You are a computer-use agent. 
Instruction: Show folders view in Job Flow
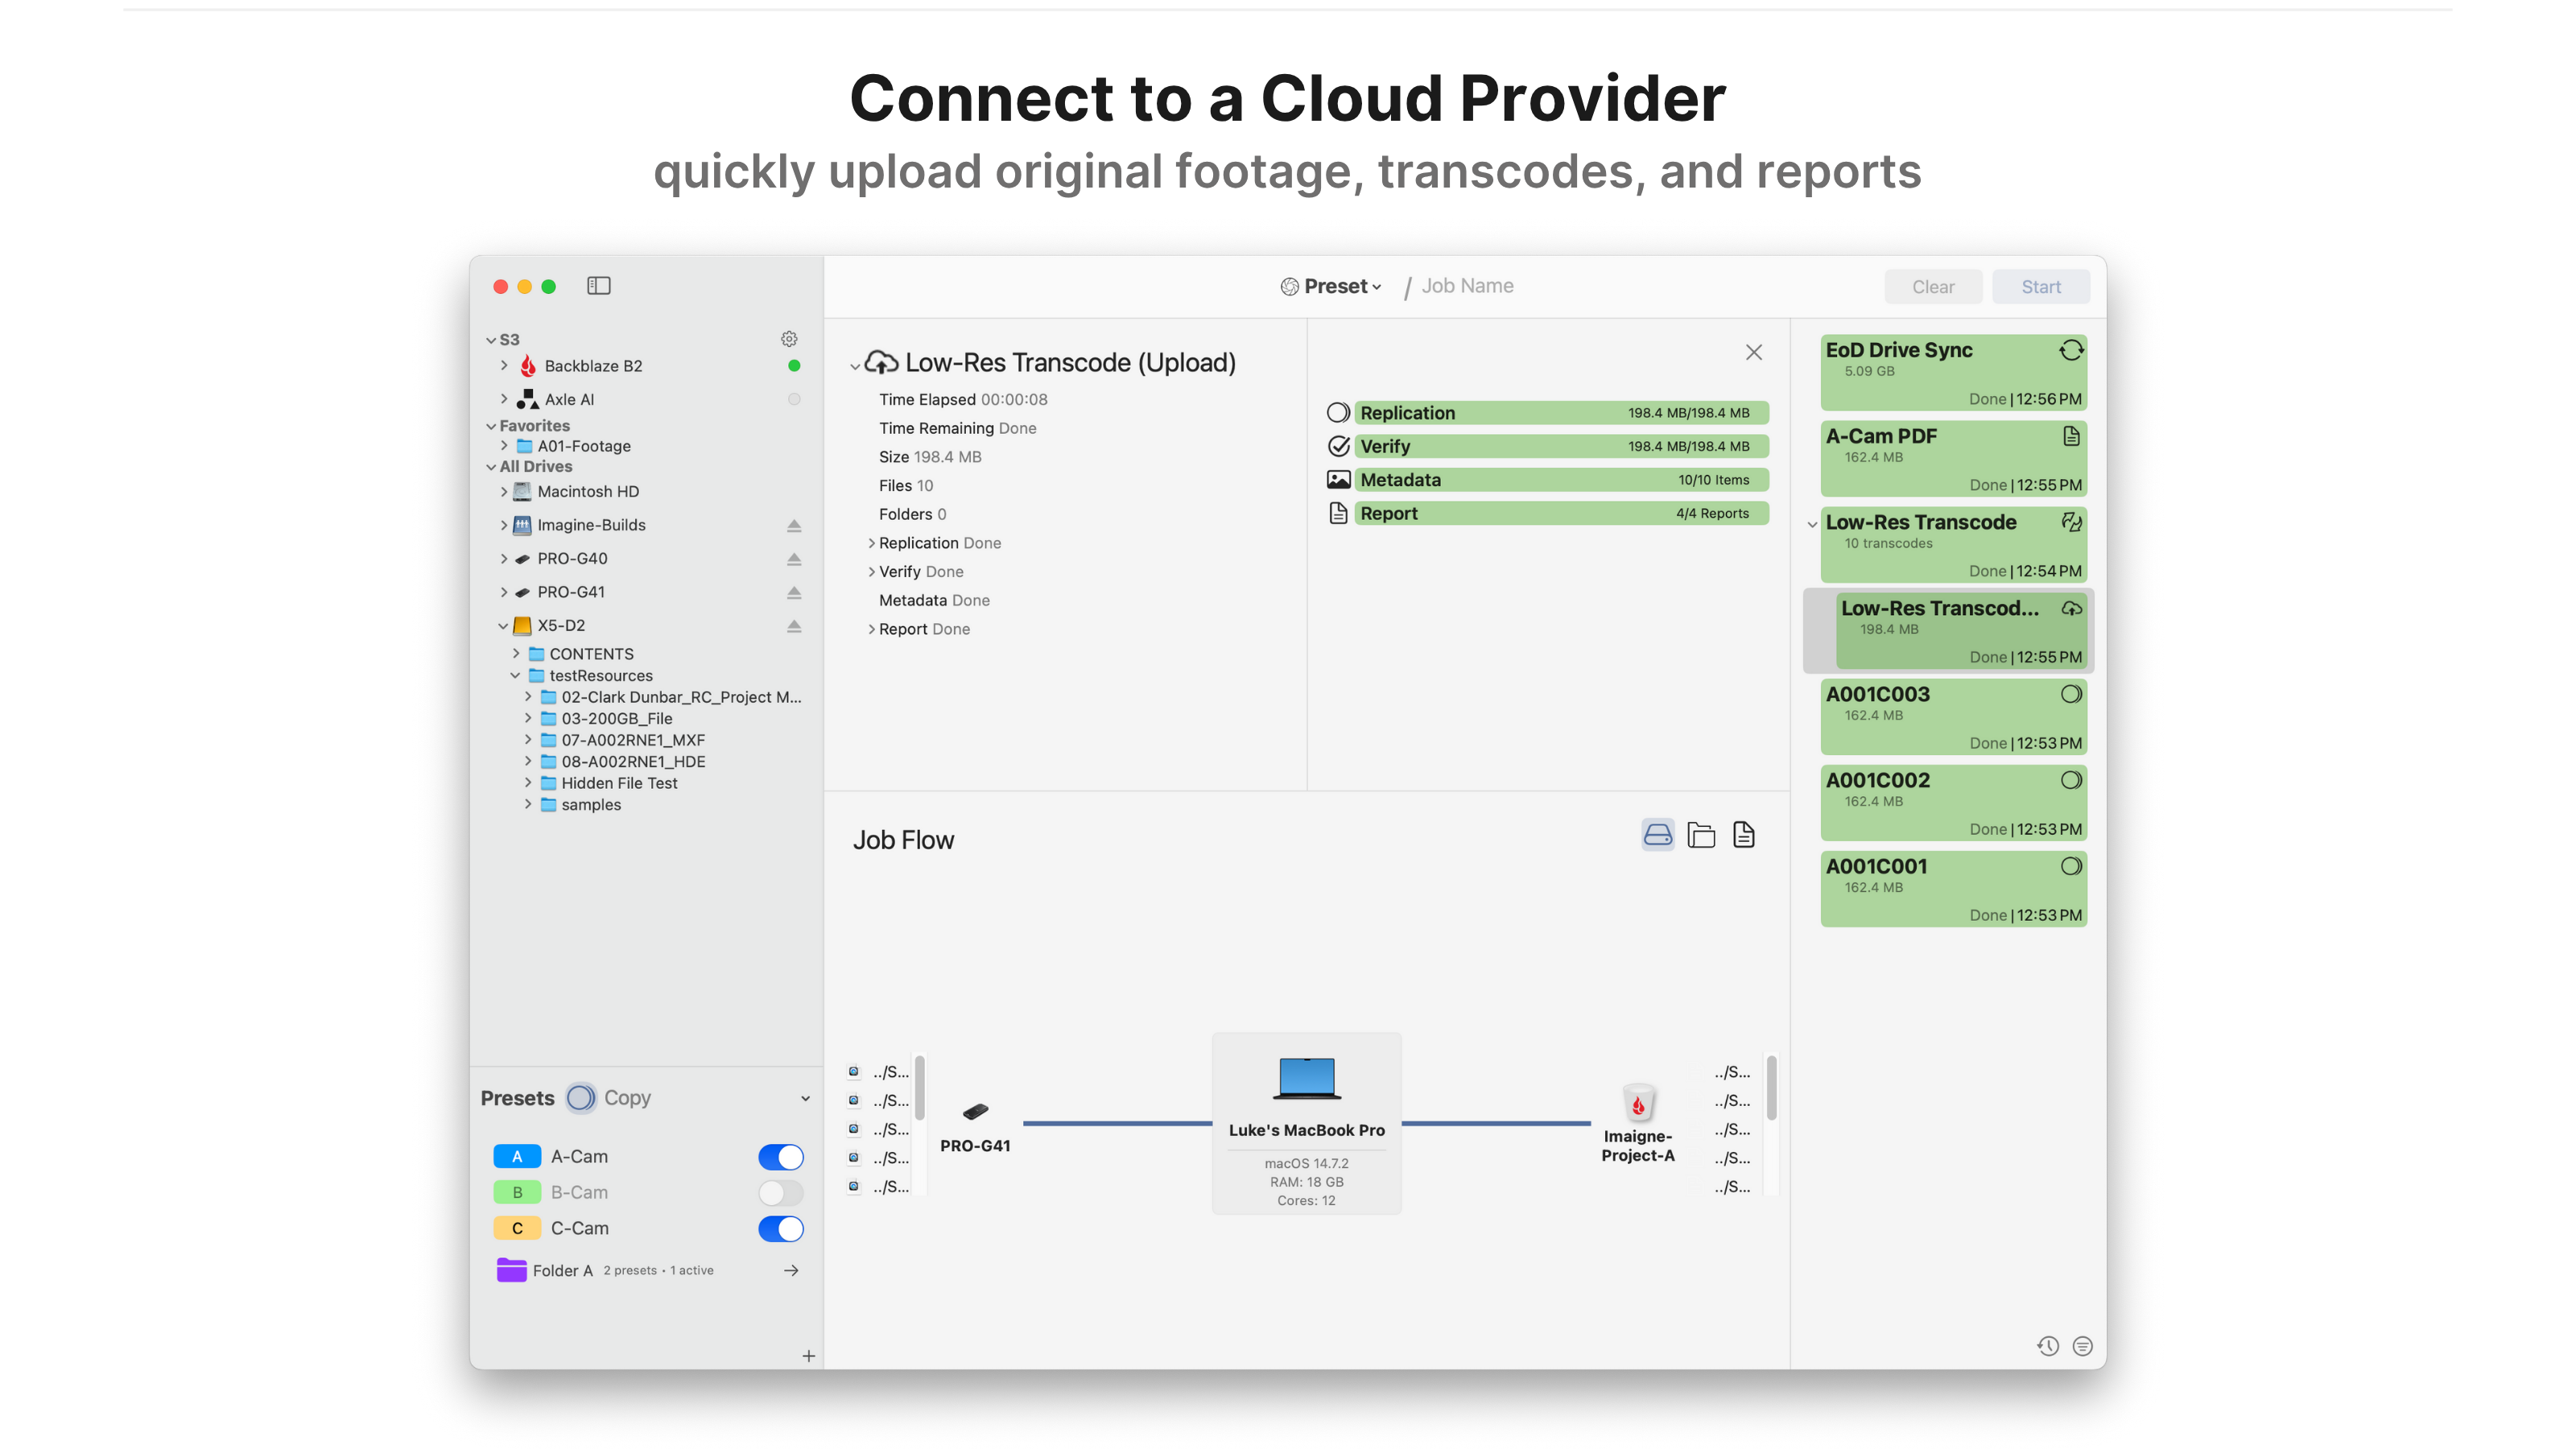point(1701,834)
